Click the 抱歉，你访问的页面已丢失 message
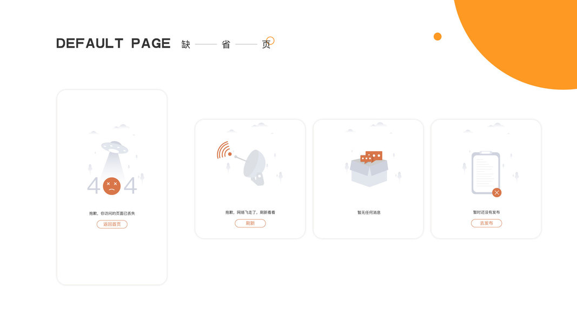 (x=112, y=213)
